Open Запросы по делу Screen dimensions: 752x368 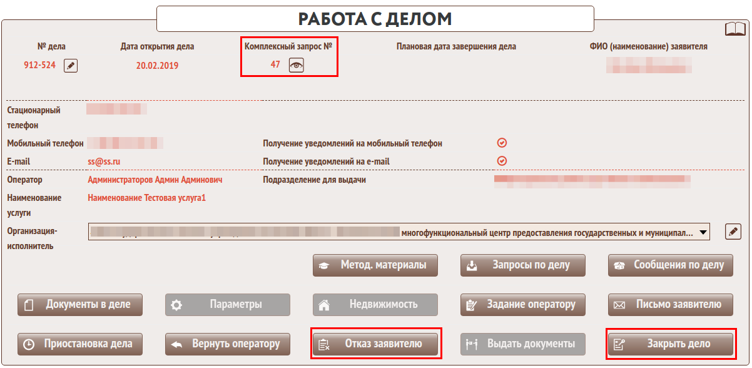point(523,265)
